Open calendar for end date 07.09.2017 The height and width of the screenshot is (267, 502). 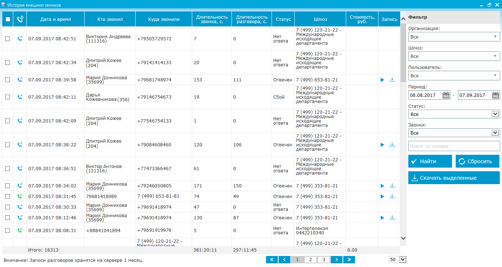click(496, 95)
